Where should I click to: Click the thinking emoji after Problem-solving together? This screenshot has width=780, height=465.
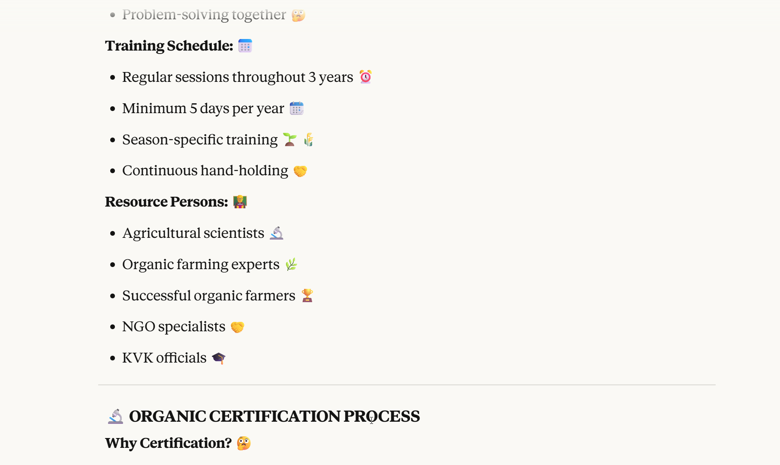tap(298, 15)
